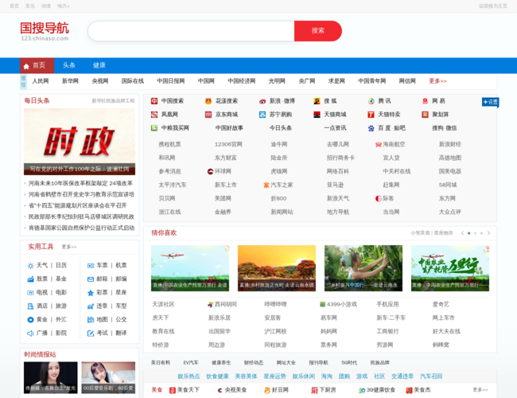Image resolution: width=517 pixels, height=398 pixels.
Task: Open the 京东商城 icon
Action: click(208, 115)
